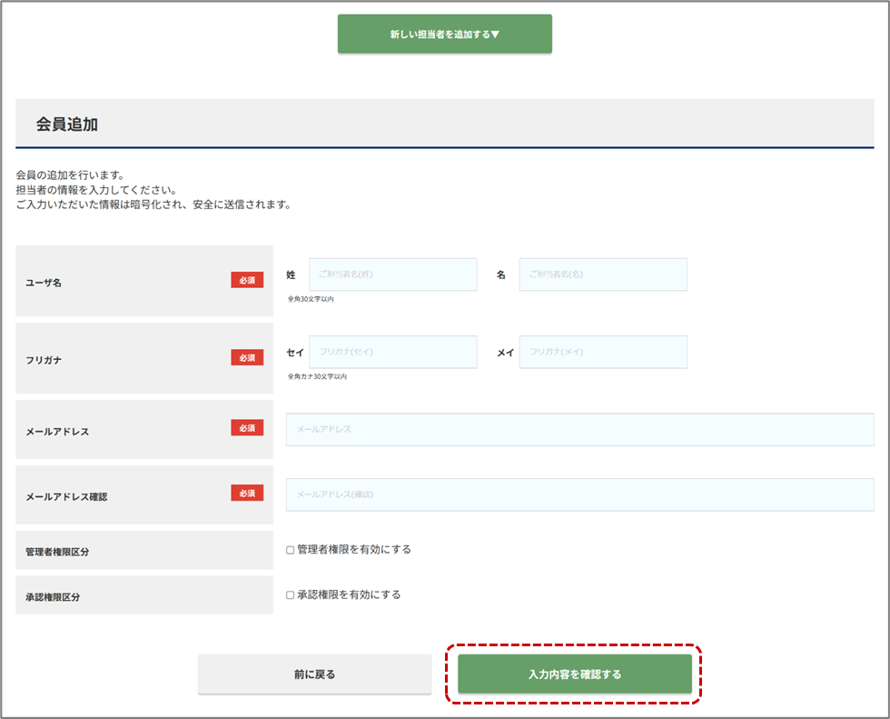The image size is (890, 719).
Task: Click the フリガナ row label
Action: tap(44, 360)
